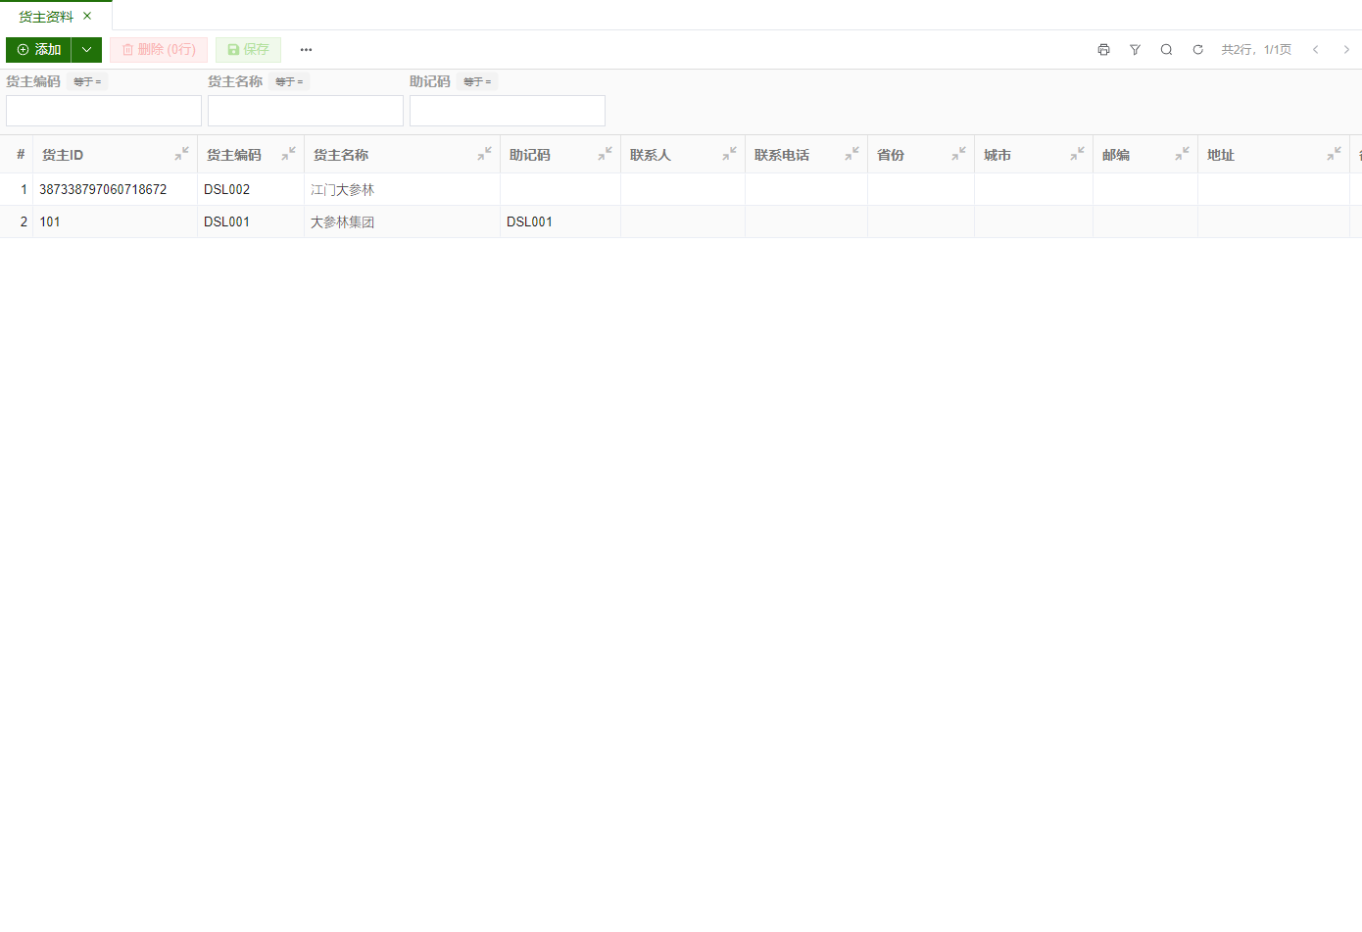Select cell 387338797060718672
Screen dimensions: 1362x932
pyautogui.click(x=116, y=189)
